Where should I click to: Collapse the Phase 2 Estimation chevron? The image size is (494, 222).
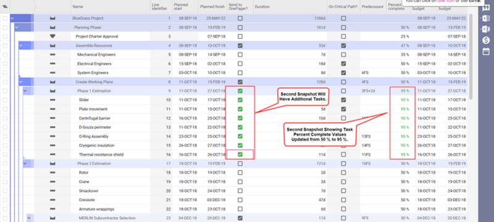click(x=25, y=164)
